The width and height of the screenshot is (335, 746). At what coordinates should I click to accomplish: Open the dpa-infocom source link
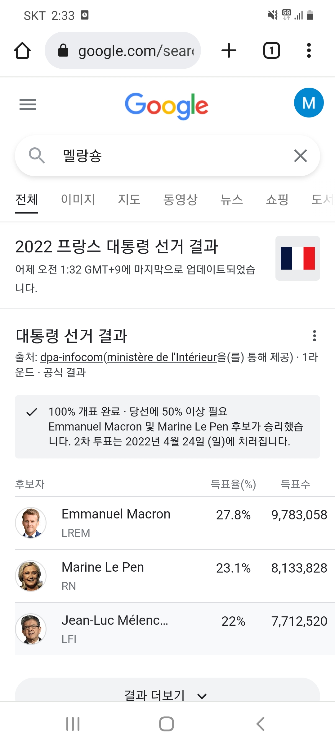[x=71, y=357]
